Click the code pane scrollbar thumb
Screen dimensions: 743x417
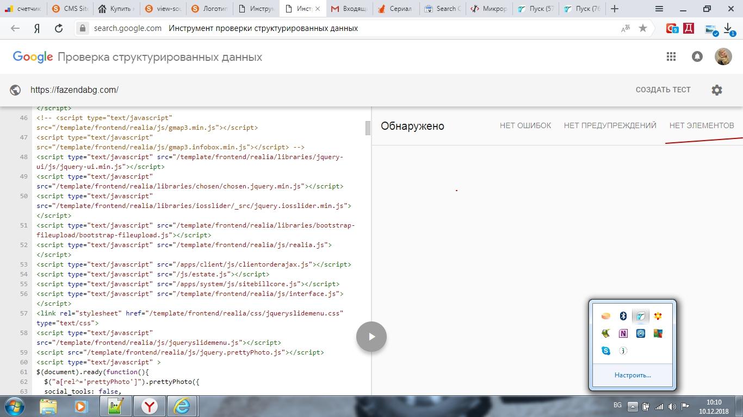point(368,128)
